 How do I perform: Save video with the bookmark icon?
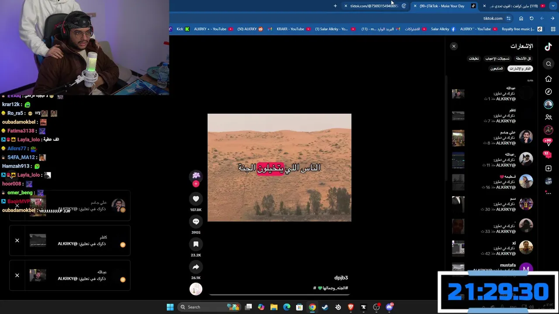[x=196, y=244]
